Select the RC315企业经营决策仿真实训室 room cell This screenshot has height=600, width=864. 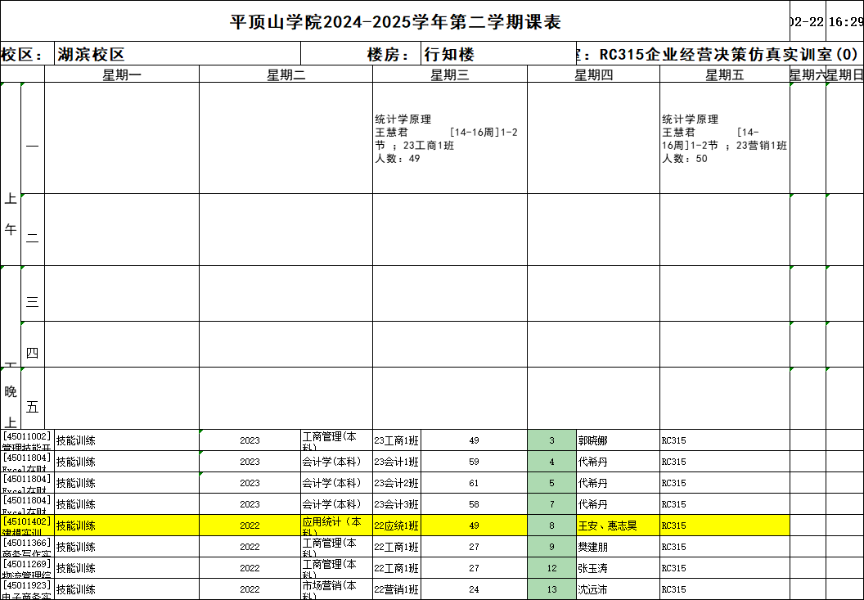coord(720,54)
